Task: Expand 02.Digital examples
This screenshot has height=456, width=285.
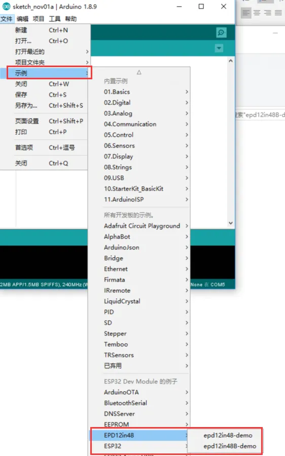Action: [139, 102]
